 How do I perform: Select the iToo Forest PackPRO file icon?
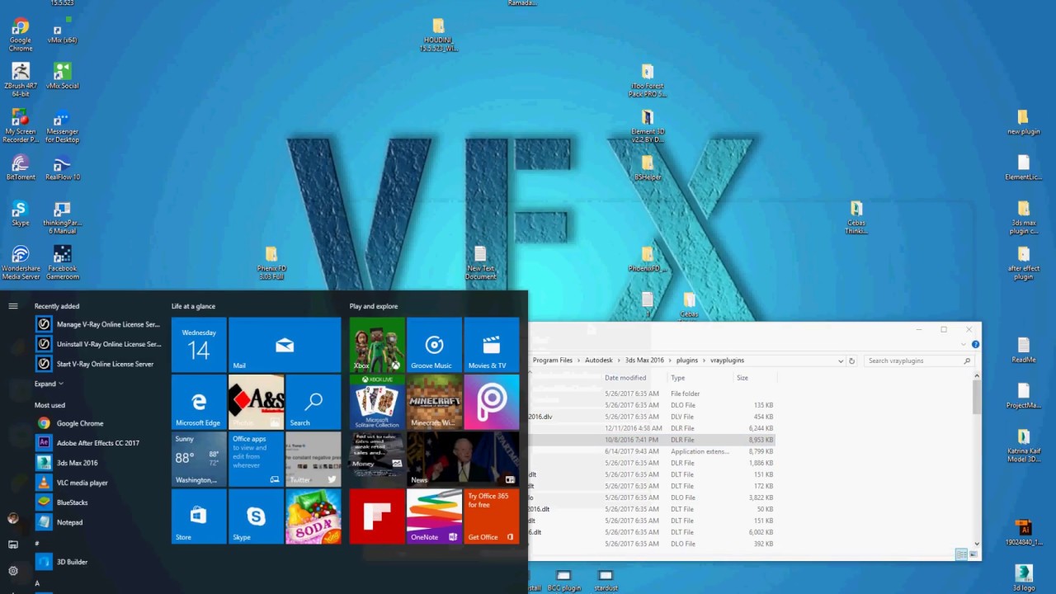(648, 81)
